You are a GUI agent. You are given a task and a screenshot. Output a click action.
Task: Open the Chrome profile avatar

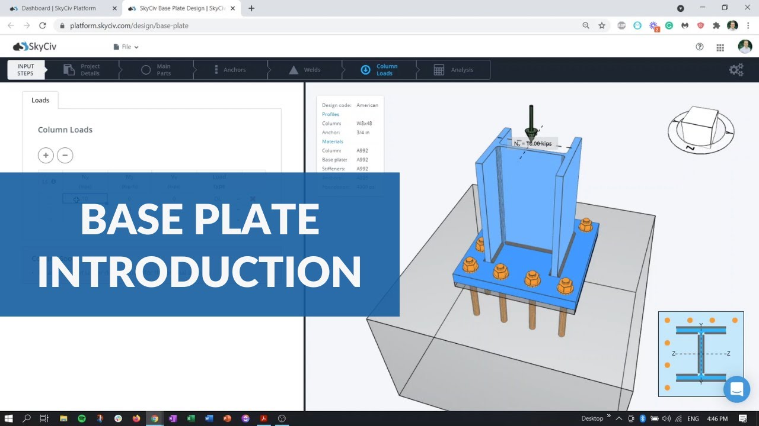pos(732,25)
